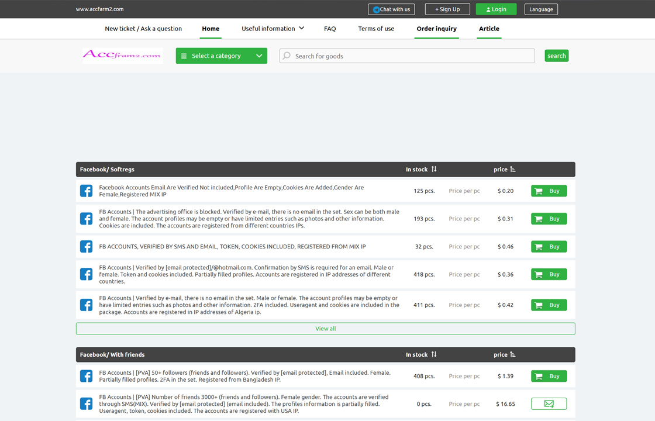Click the 125 pcs. stock value
The image size is (655, 421).
click(x=424, y=191)
